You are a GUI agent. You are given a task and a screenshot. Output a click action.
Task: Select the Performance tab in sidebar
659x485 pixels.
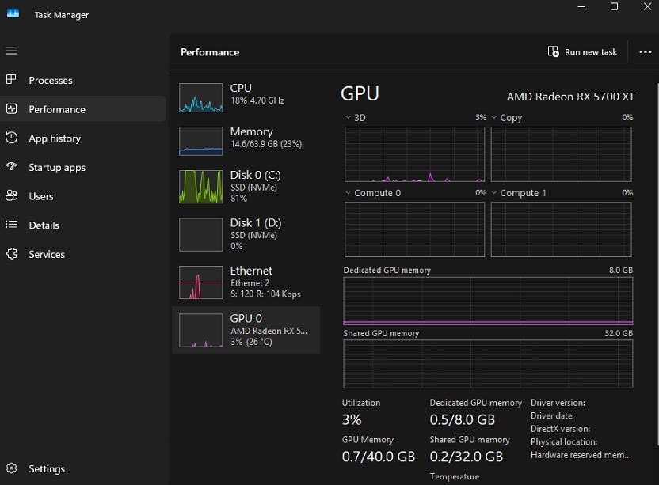point(57,109)
